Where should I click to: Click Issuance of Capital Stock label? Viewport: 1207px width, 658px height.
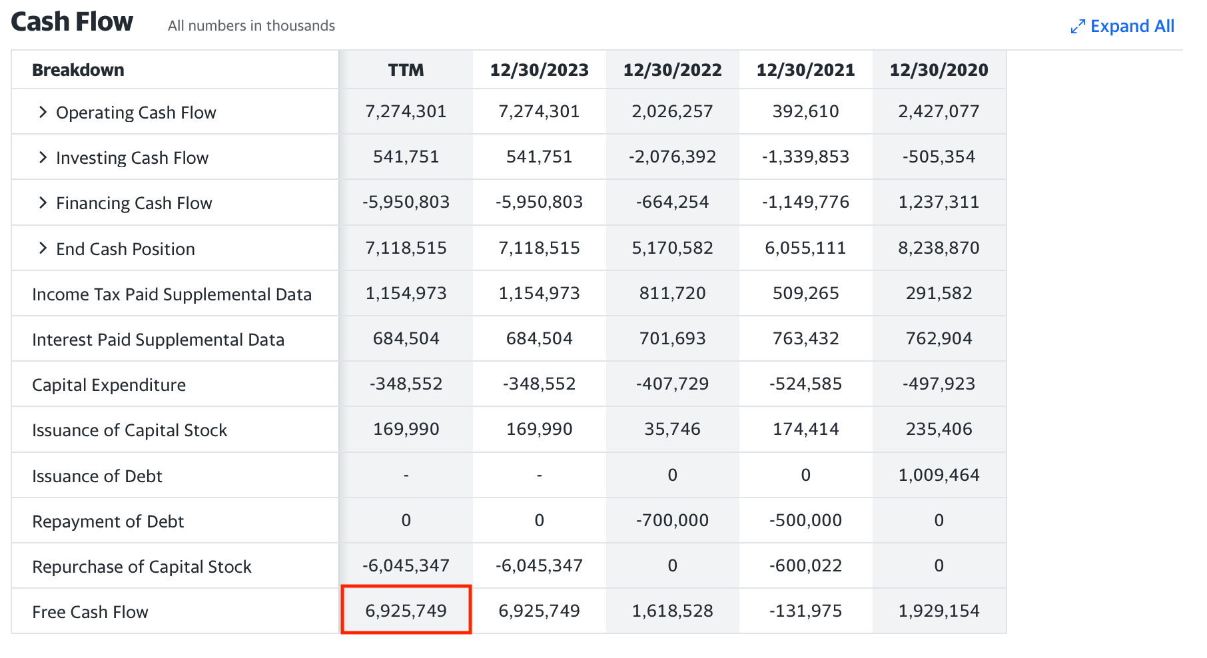pos(129,430)
